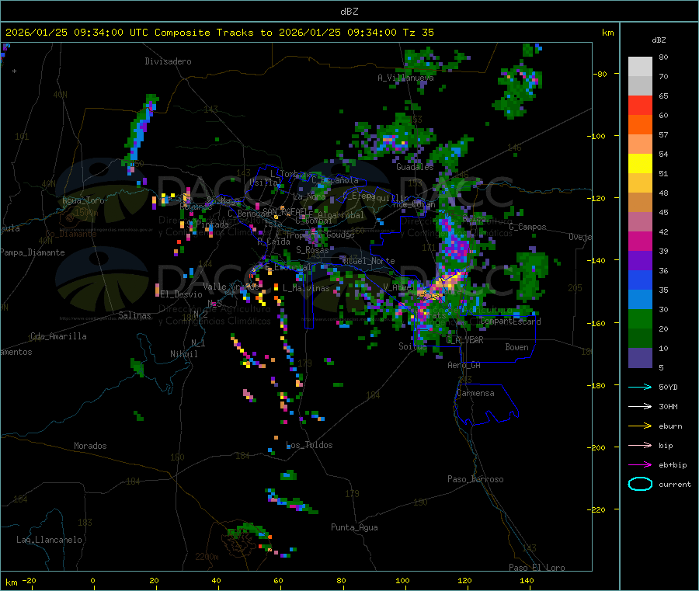
Task: Click the 30HM white arrow legend icon
Action: (x=640, y=406)
